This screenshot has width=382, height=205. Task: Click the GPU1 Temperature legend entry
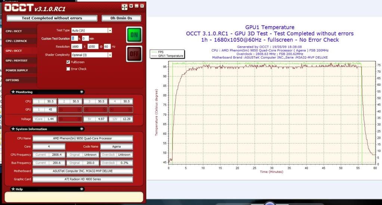(x=170, y=56)
